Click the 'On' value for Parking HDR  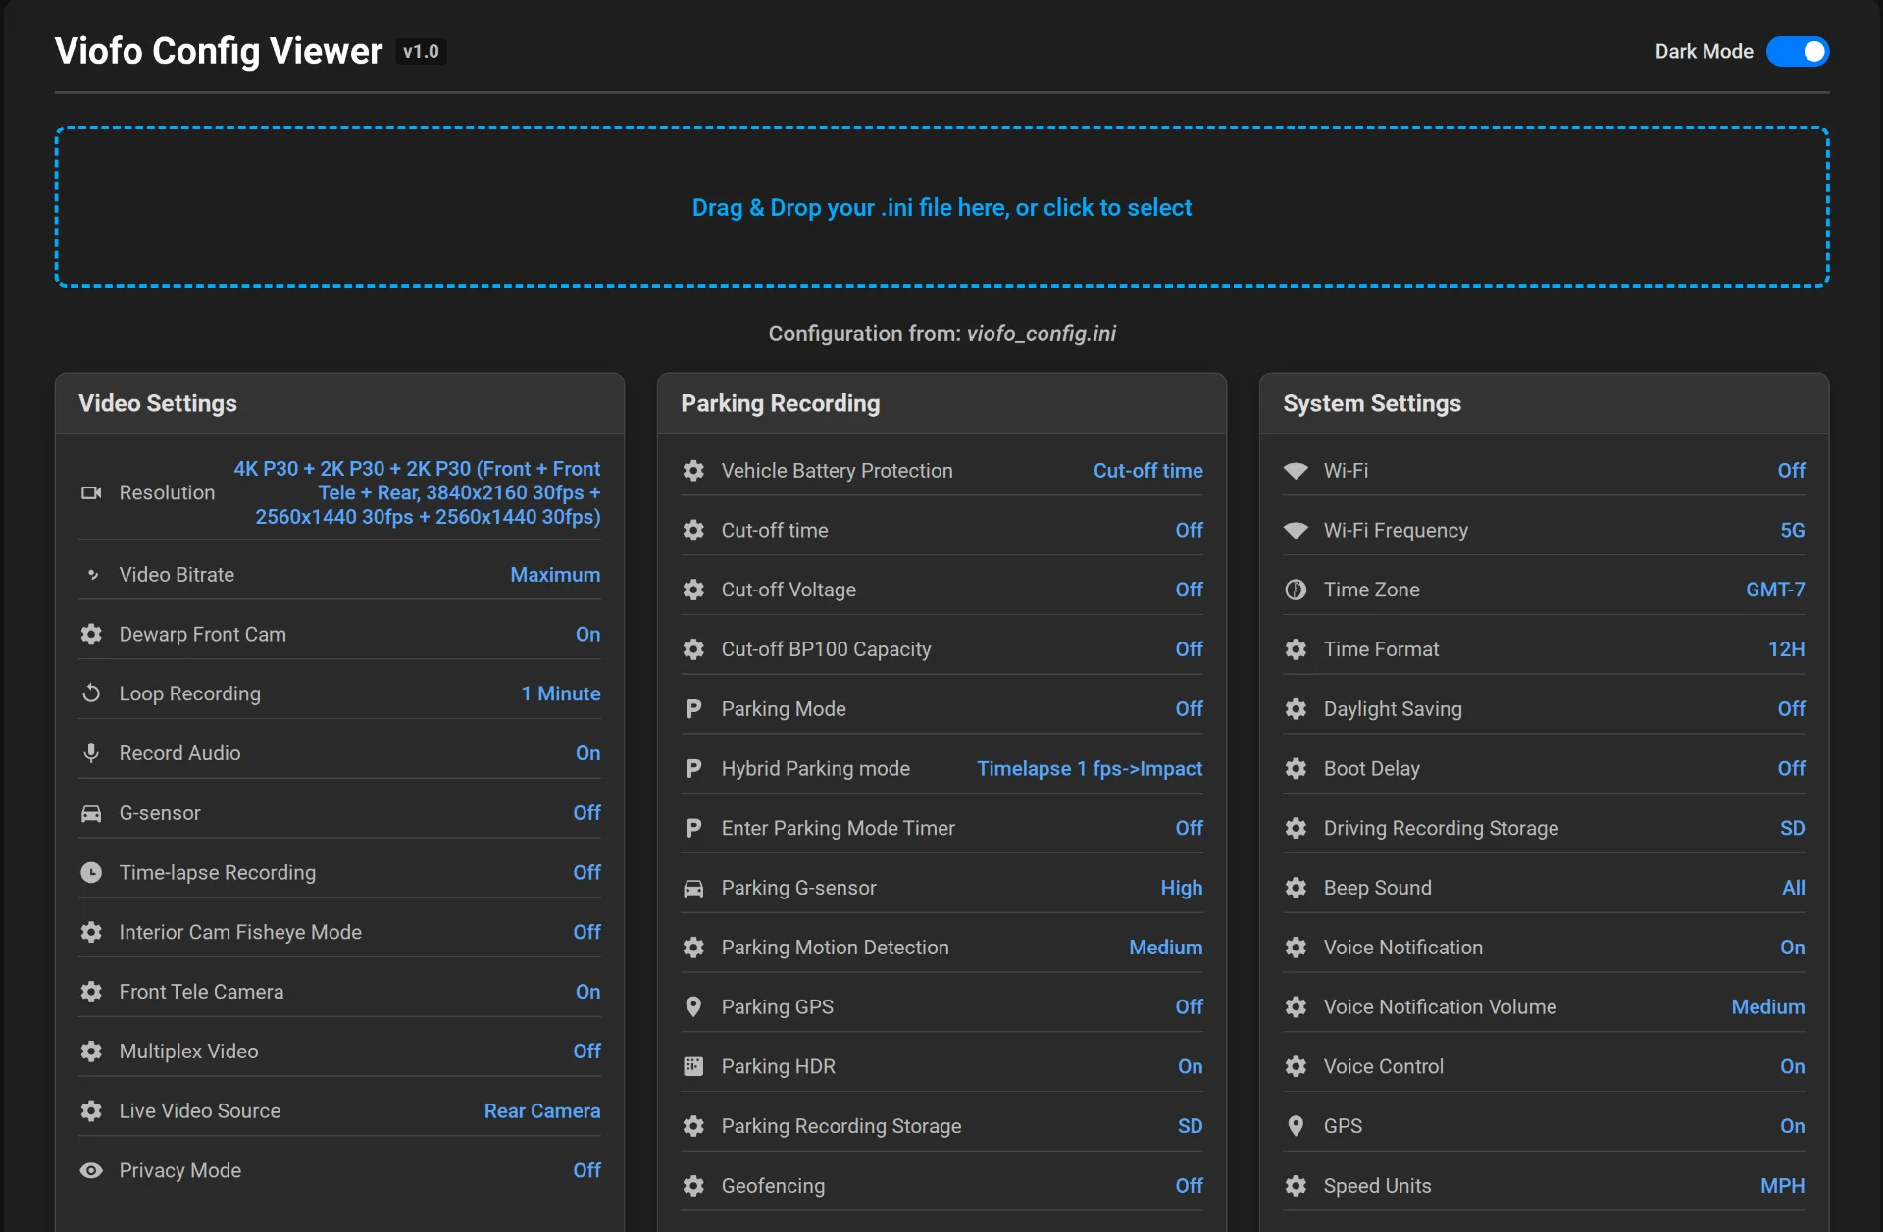[1191, 1066]
